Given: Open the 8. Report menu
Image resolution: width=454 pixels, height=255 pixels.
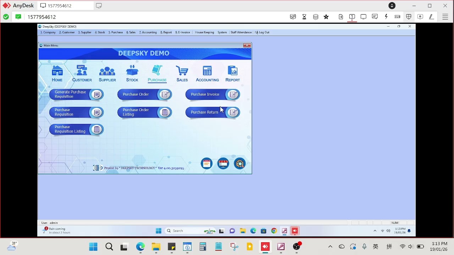Looking at the screenshot, I should [166, 32].
